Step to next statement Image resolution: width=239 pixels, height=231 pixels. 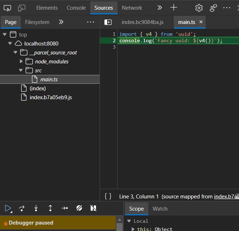coord(64,208)
